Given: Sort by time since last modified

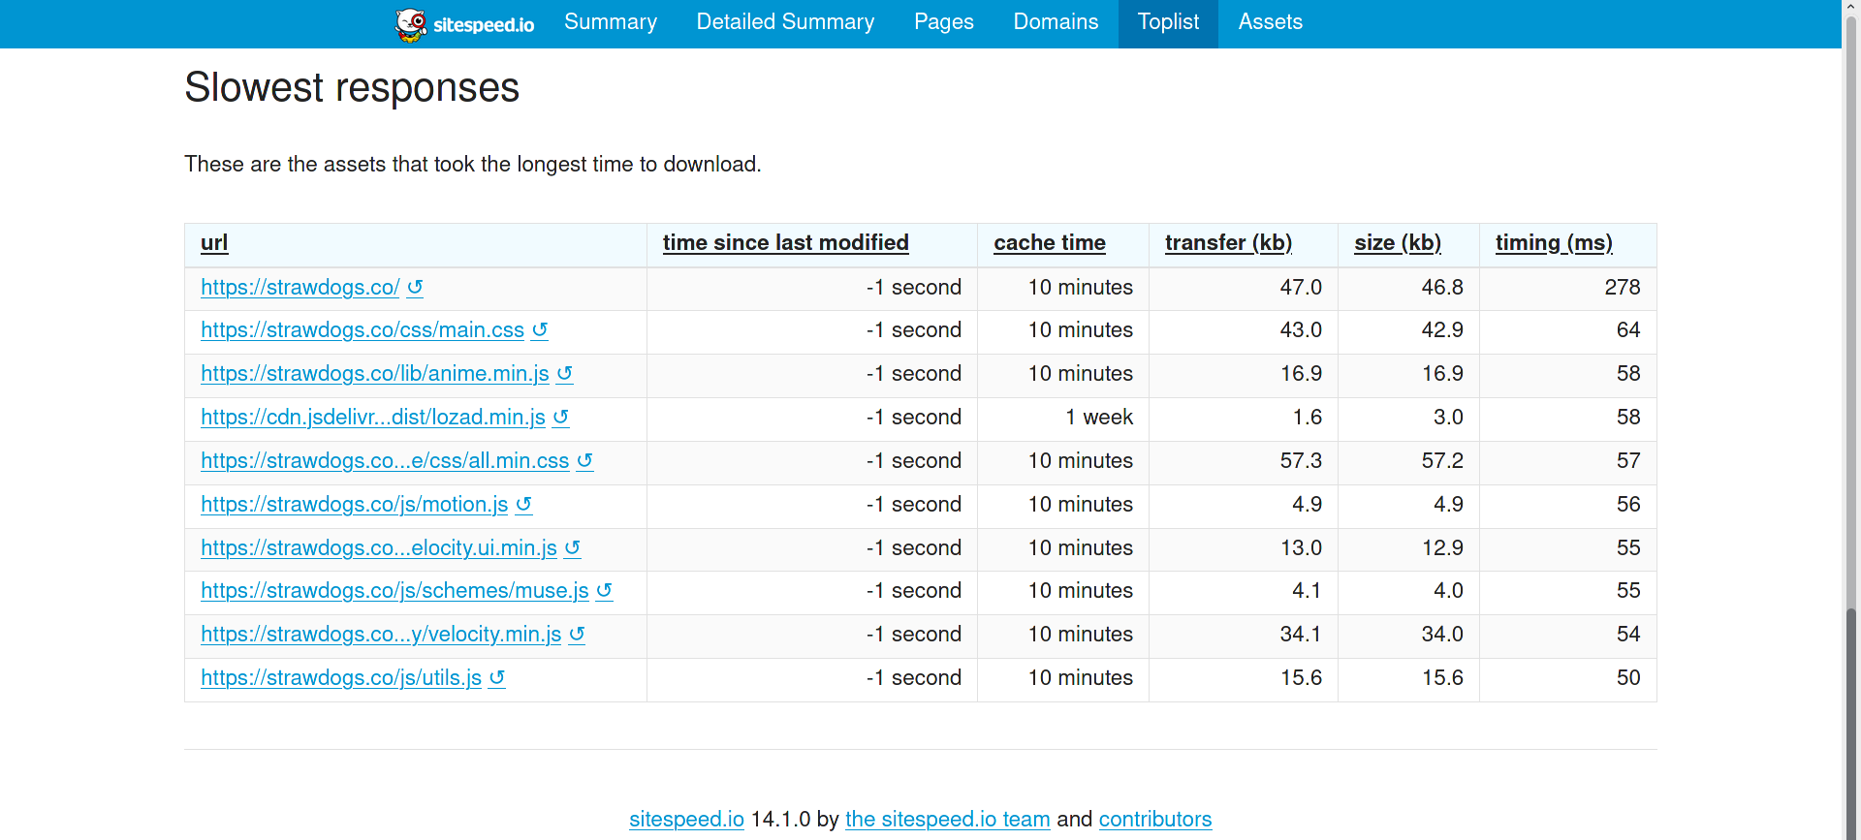Looking at the screenshot, I should click(786, 243).
